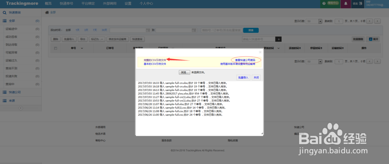Click the 语言 language icon
The width and height of the screenshot is (389, 164).
click(x=361, y=3)
